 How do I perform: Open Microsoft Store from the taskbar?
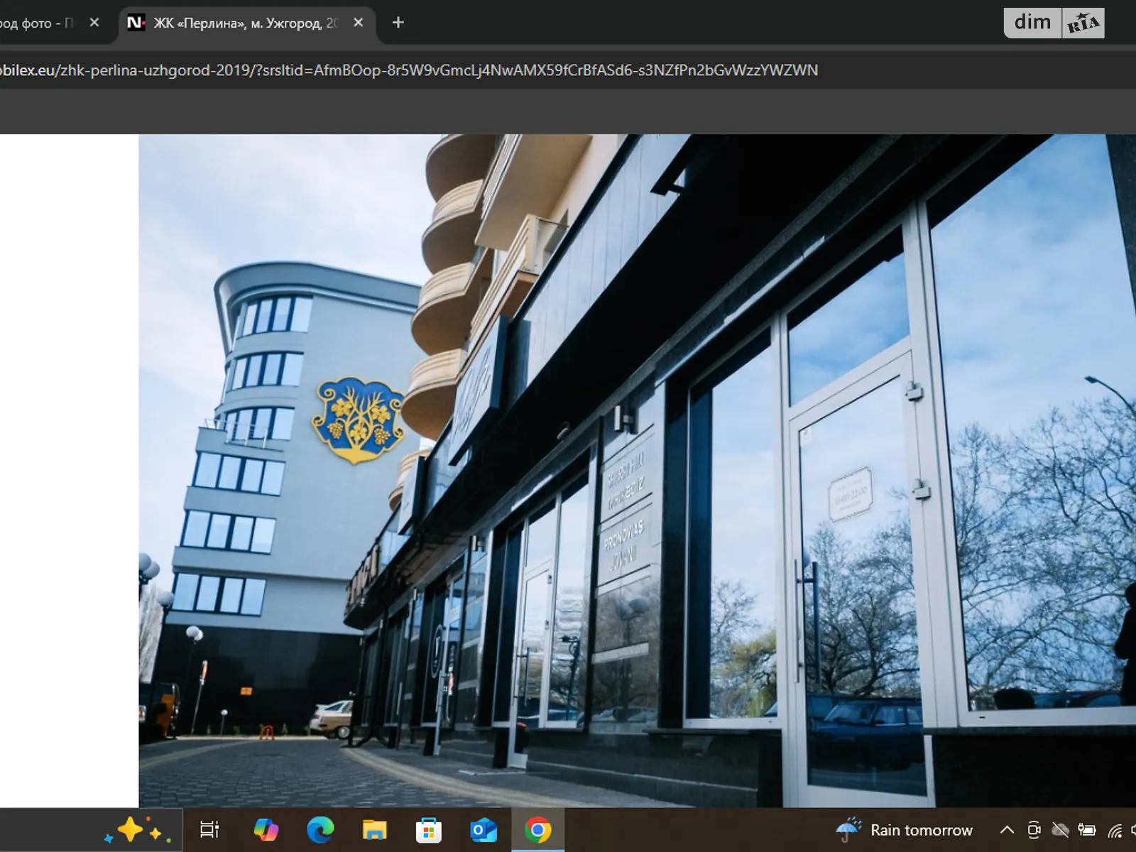tap(429, 829)
